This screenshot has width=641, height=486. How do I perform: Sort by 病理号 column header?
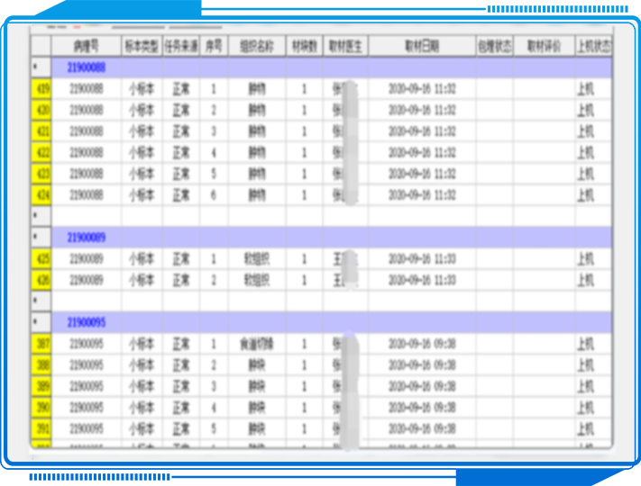pyautogui.click(x=87, y=46)
